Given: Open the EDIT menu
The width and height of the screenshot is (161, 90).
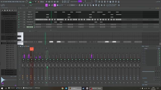Looking at the screenshot, I should (4, 2).
